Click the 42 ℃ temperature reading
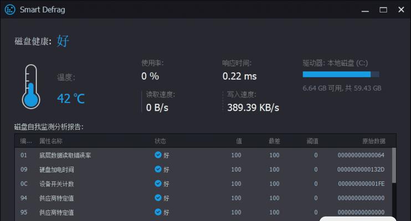The image size is (411, 221). click(x=71, y=98)
